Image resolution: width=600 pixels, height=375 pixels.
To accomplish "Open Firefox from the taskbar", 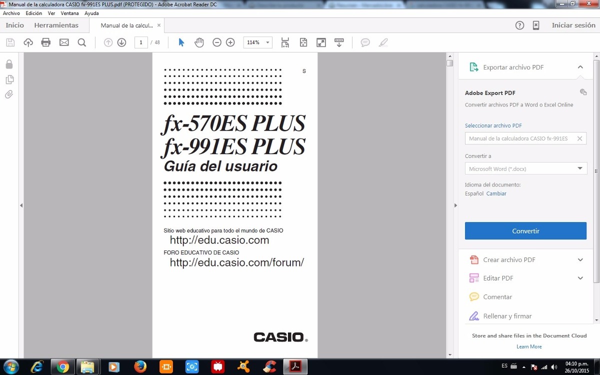I will 140,367.
